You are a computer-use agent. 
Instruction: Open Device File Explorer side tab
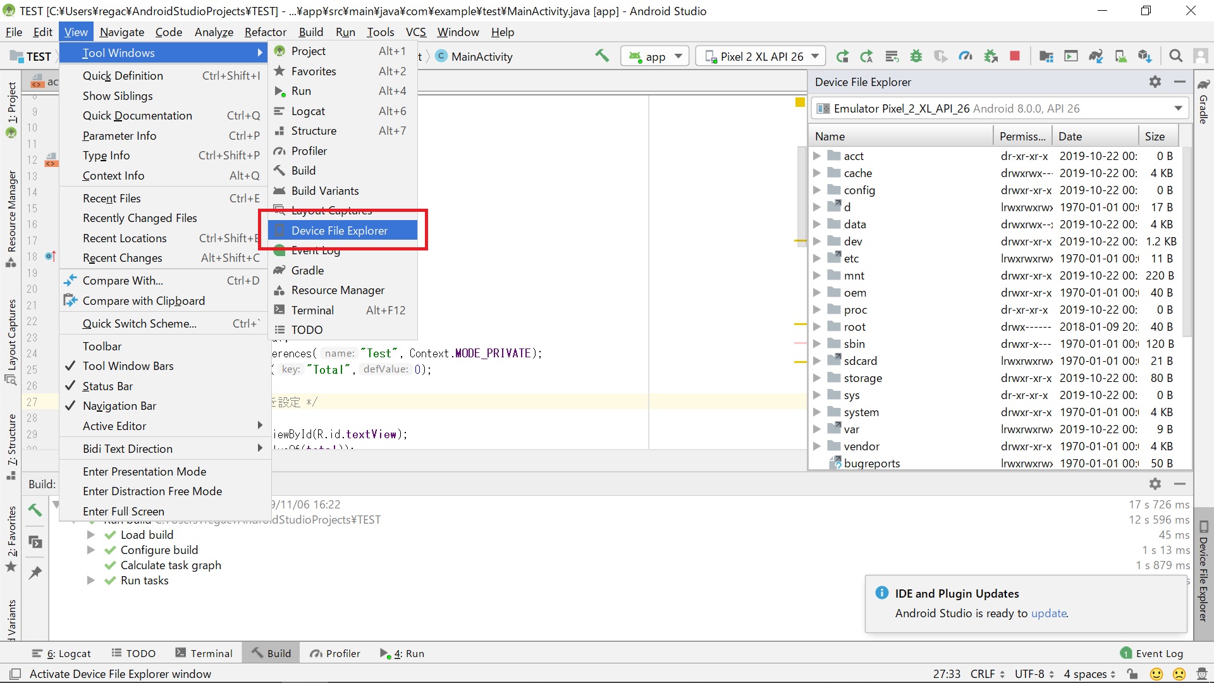[x=1204, y=570]
